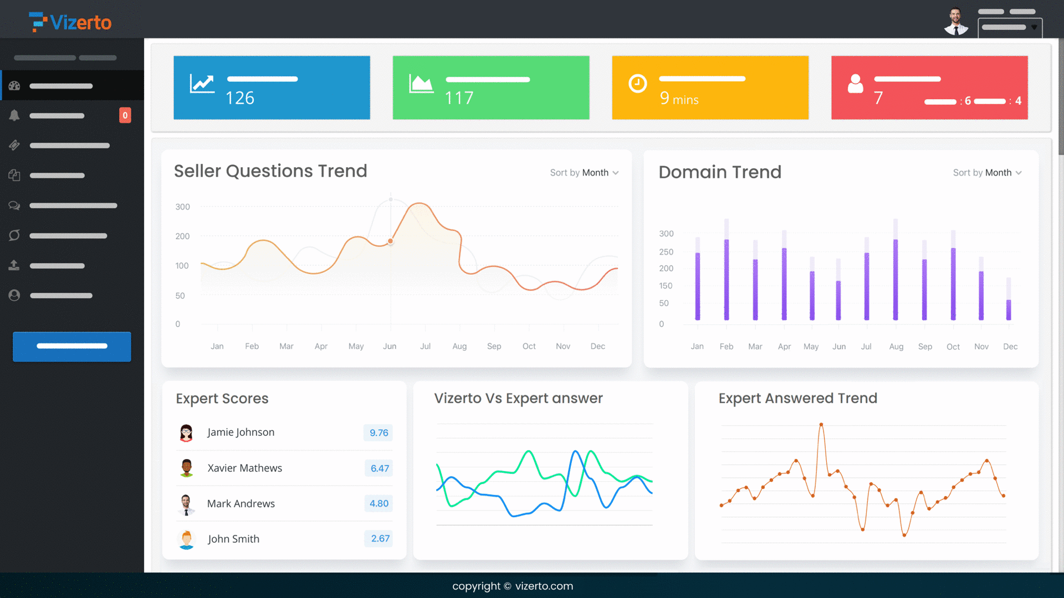Click the user profile circle sidebar icon

[x=14, y=295]
